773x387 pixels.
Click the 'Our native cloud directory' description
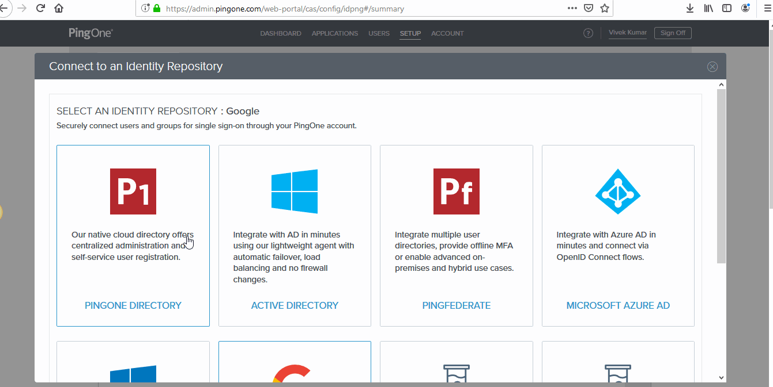pos(133,246)
